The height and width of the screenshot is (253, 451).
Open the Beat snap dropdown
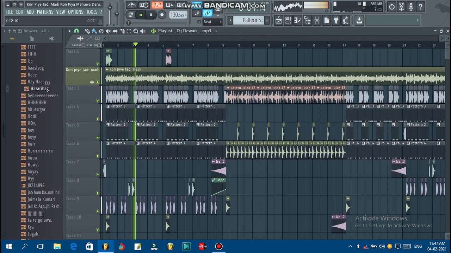(x=213, y=22)
